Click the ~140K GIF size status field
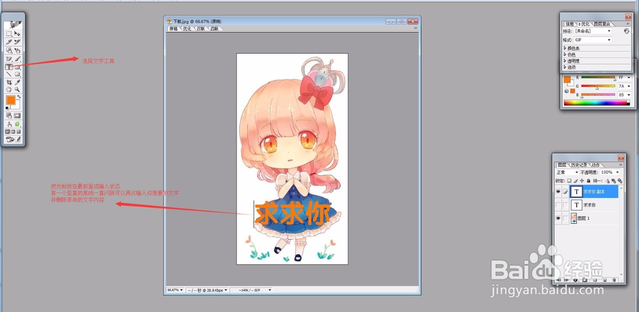 [251, 290]
